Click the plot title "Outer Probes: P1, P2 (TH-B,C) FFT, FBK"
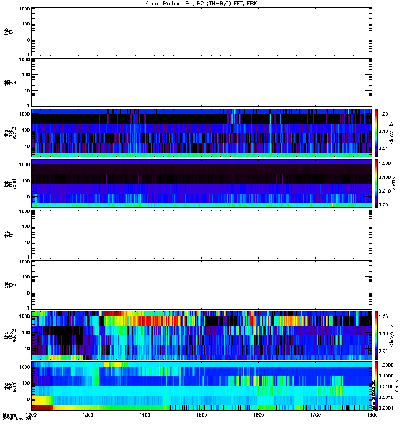This screenshot has height=430, width=403. pyautogui.click(x=201, y=4)
